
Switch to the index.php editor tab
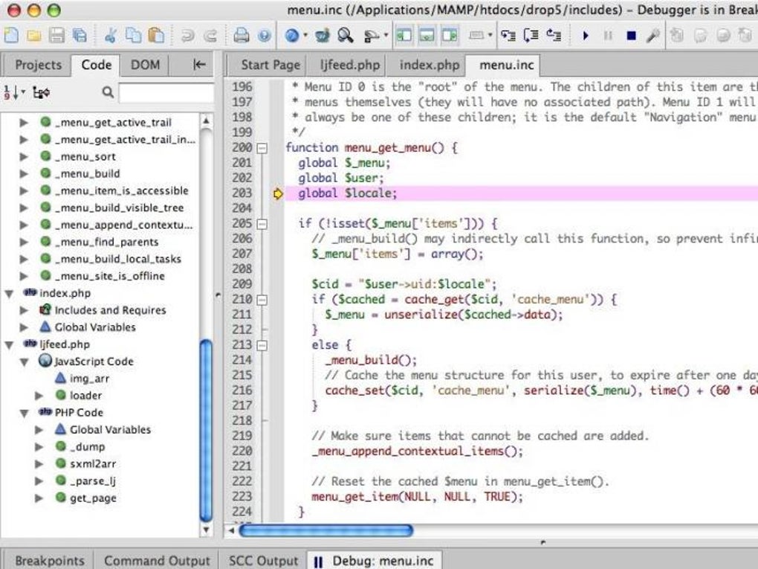(x=429, y=65)
